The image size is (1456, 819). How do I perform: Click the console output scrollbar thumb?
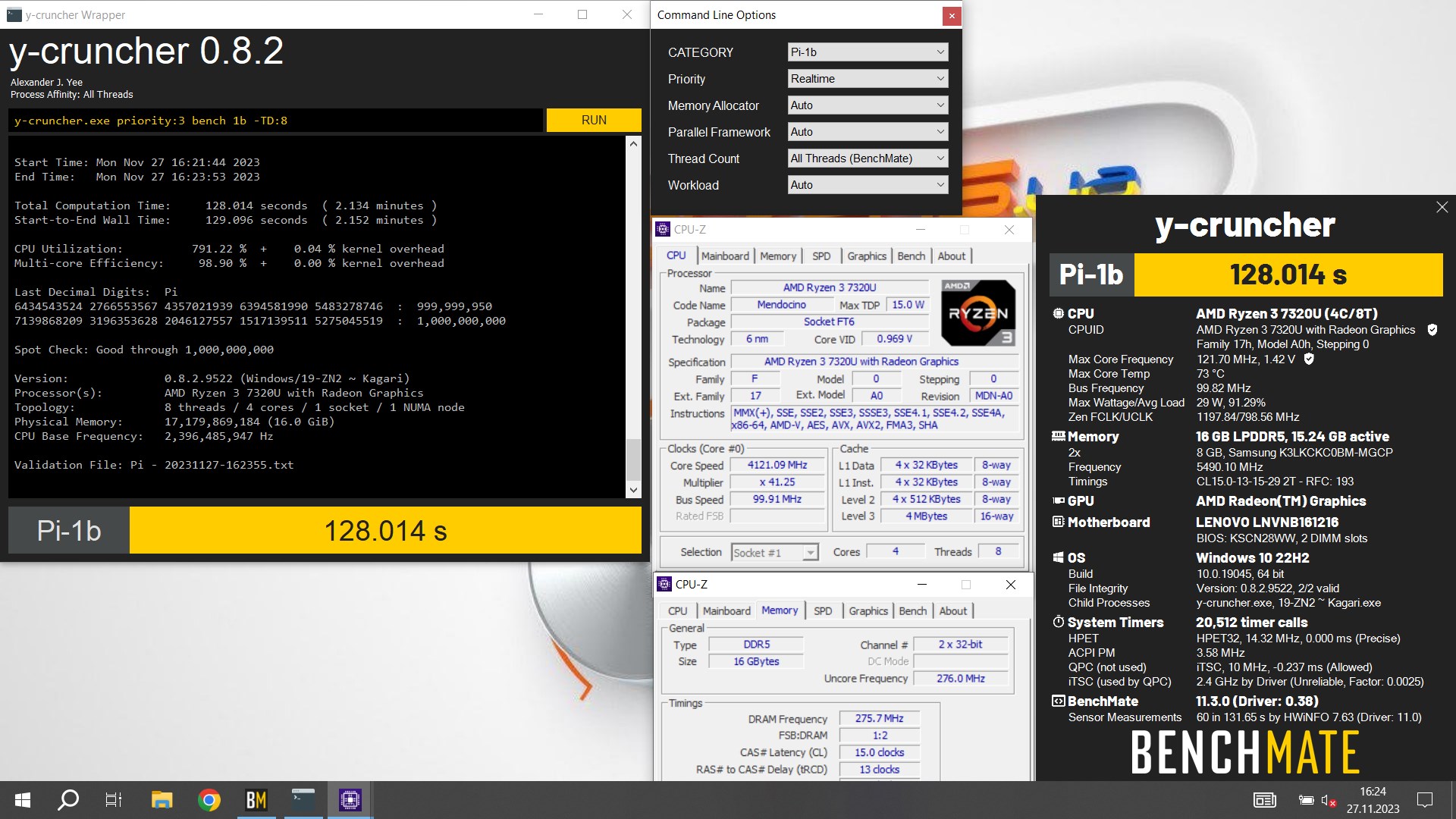click(x=634, y=458)
